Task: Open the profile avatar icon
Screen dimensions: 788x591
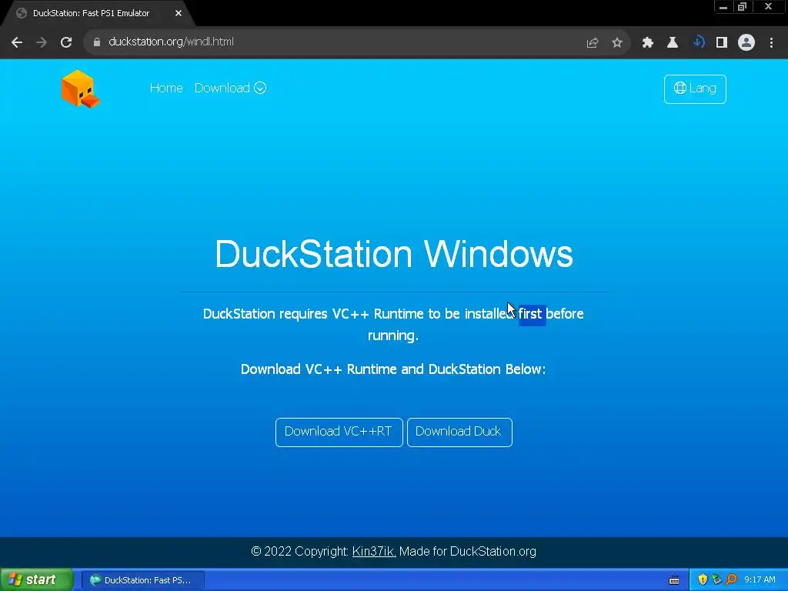Action: [x=746, y=43]
